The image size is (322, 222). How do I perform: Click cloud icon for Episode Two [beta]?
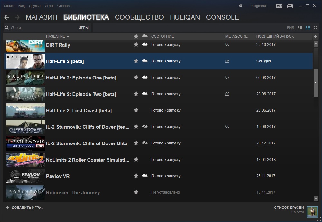tap(145, 93)
